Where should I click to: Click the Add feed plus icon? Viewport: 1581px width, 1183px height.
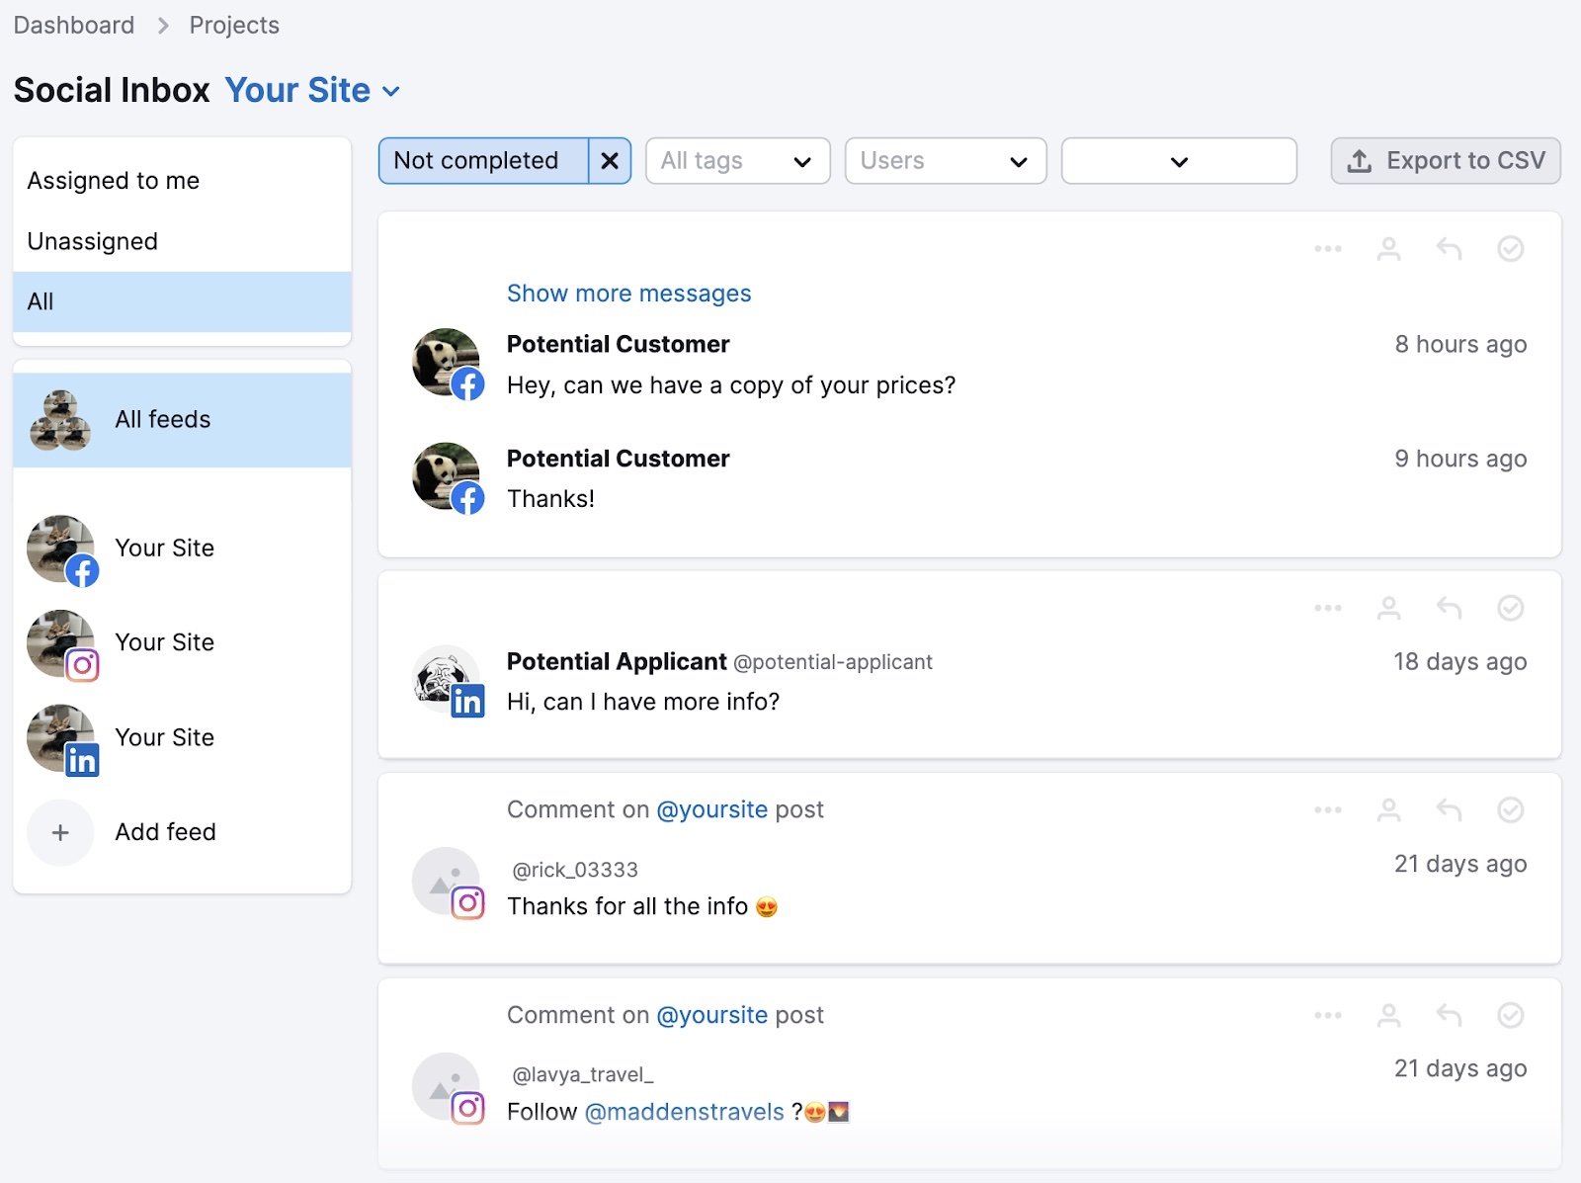pyautogui.click(x=60, y=832)
